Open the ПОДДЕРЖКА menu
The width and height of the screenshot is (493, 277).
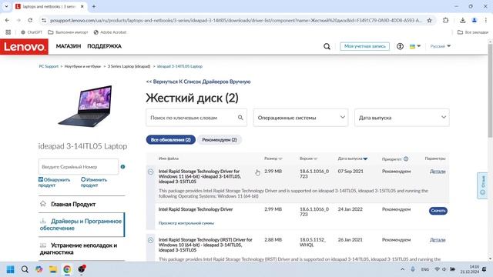[x=104, y=46]
